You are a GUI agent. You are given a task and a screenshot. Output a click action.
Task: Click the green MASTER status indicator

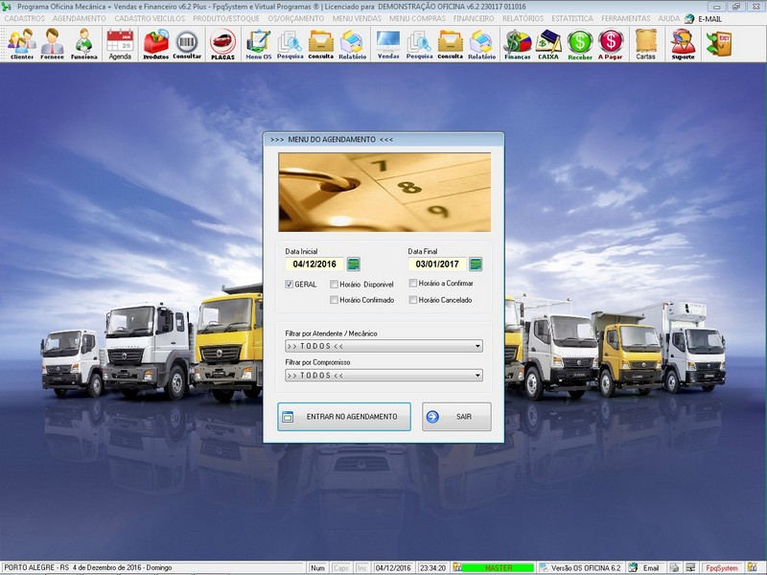click(x=498, y=568)
